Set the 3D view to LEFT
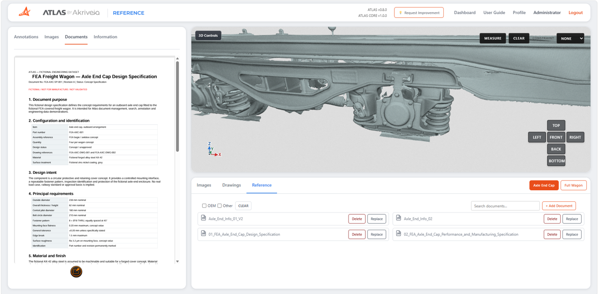Viewport: 598px width, 294px height. tap(537, 137)
